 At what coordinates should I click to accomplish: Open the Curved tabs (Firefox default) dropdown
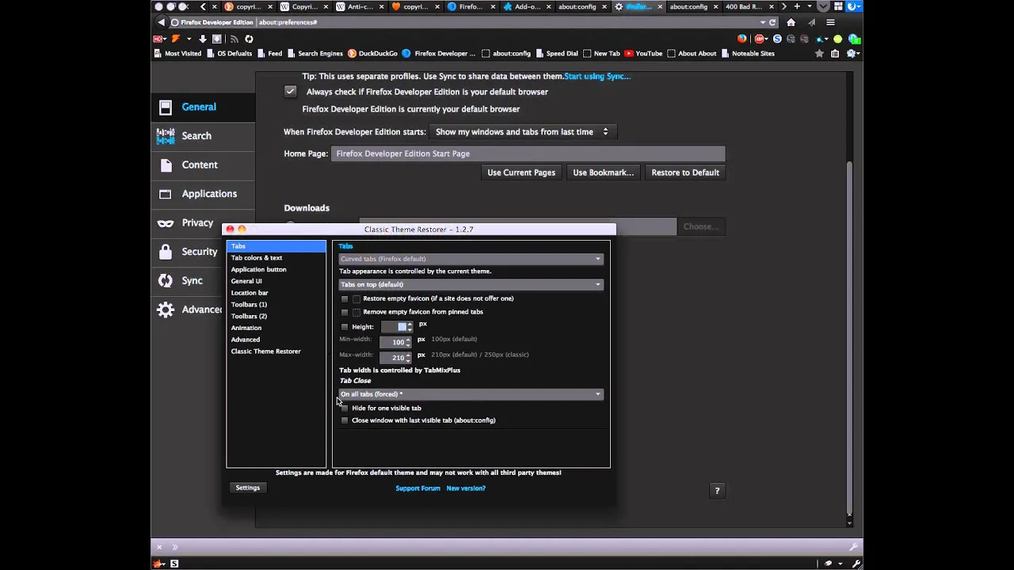(x=471, y=259)
